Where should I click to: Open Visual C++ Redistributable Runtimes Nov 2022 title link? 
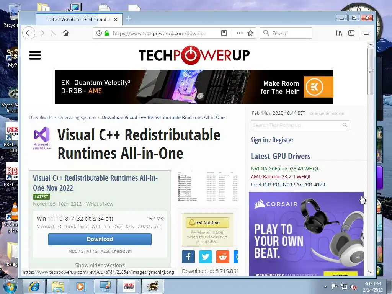(x=95, y=183)
